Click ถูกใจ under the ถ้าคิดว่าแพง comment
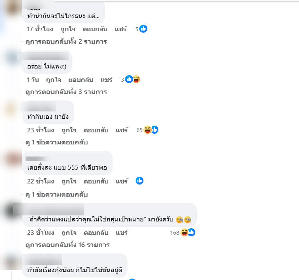Screen dimensions: 299x280 [x=69, y=233]
